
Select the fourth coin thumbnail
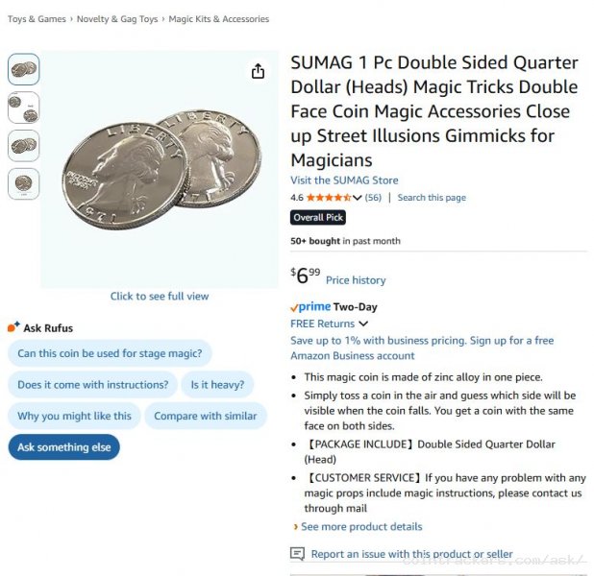tap(24, 183)
